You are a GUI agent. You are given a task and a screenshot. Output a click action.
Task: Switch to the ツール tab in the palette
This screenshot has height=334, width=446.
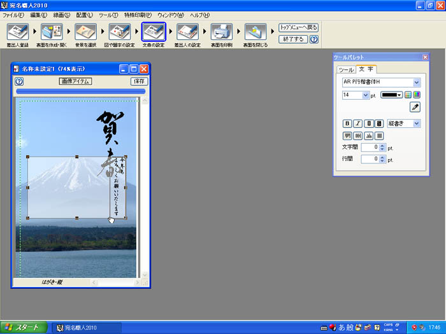345,69
